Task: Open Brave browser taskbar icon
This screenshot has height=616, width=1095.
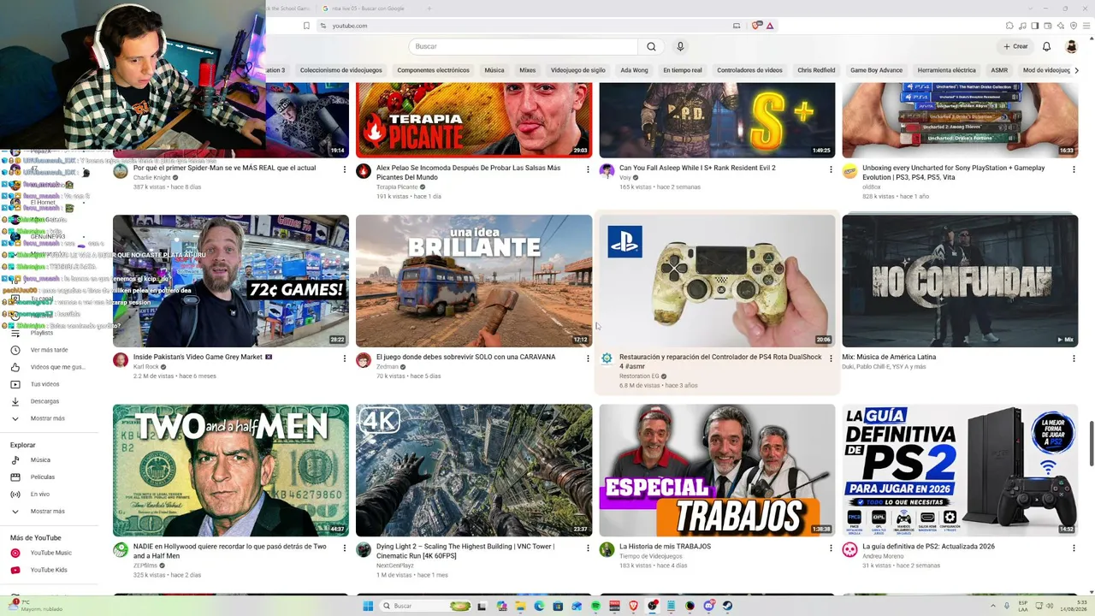Action: pyautogui.click(x=633, y=606)
